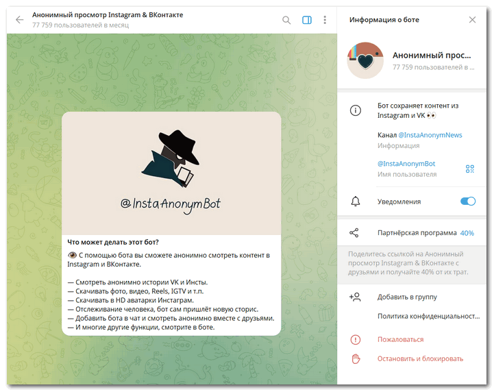Image resolution: width=494 pixels, height=392 pixels.
Task: Click the Имя пользователя label
Action: point(407,175)
